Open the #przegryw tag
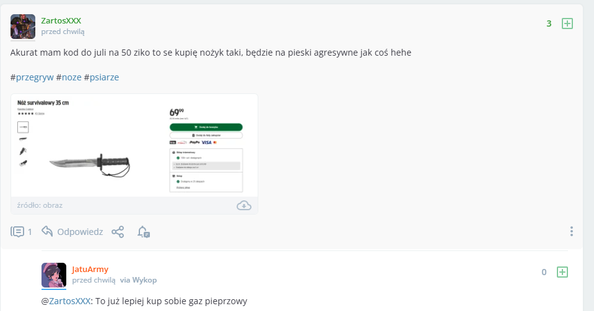The height and width of the screenshot is (311, 594). point(35,77)
